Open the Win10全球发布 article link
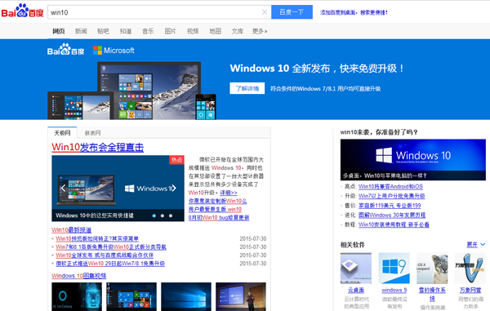490x311 pixels. (x=105, y=255)
